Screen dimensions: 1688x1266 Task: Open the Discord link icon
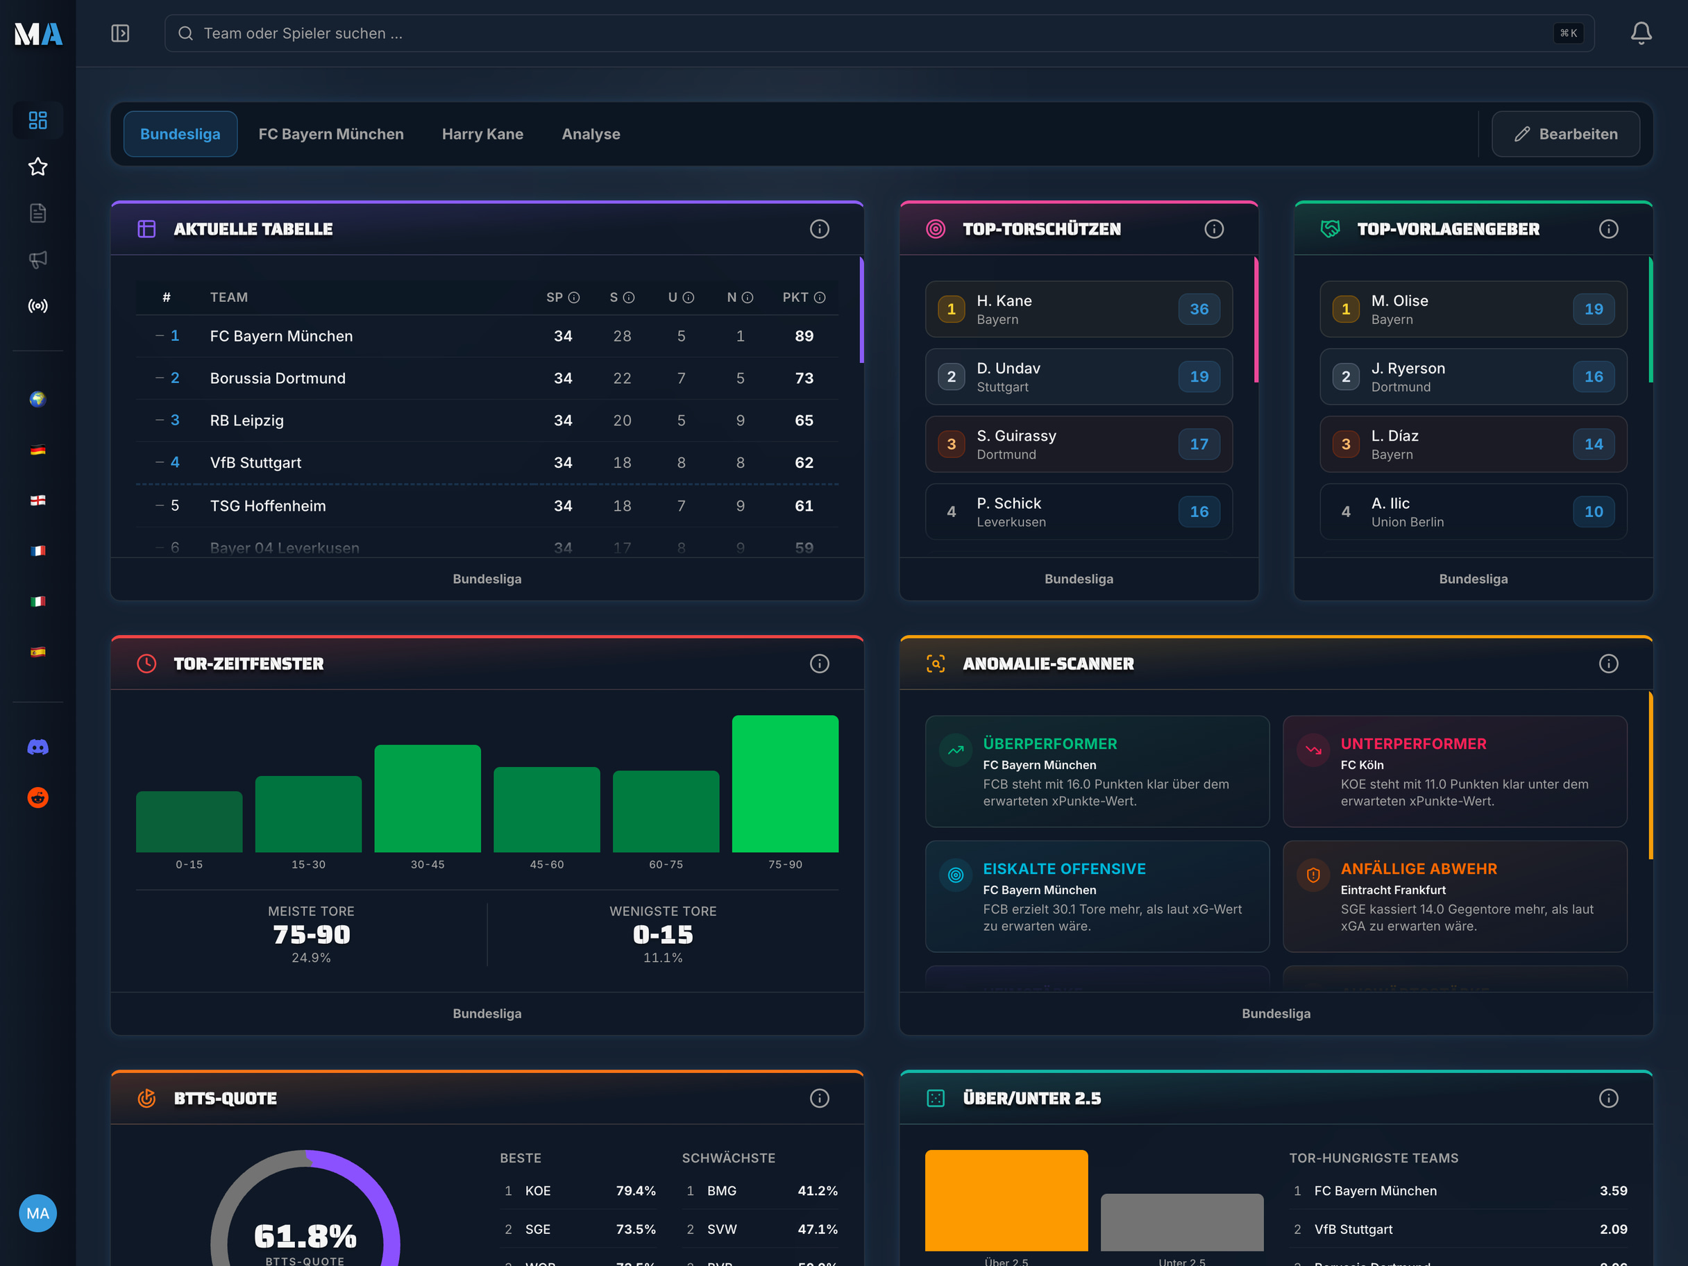38,747
